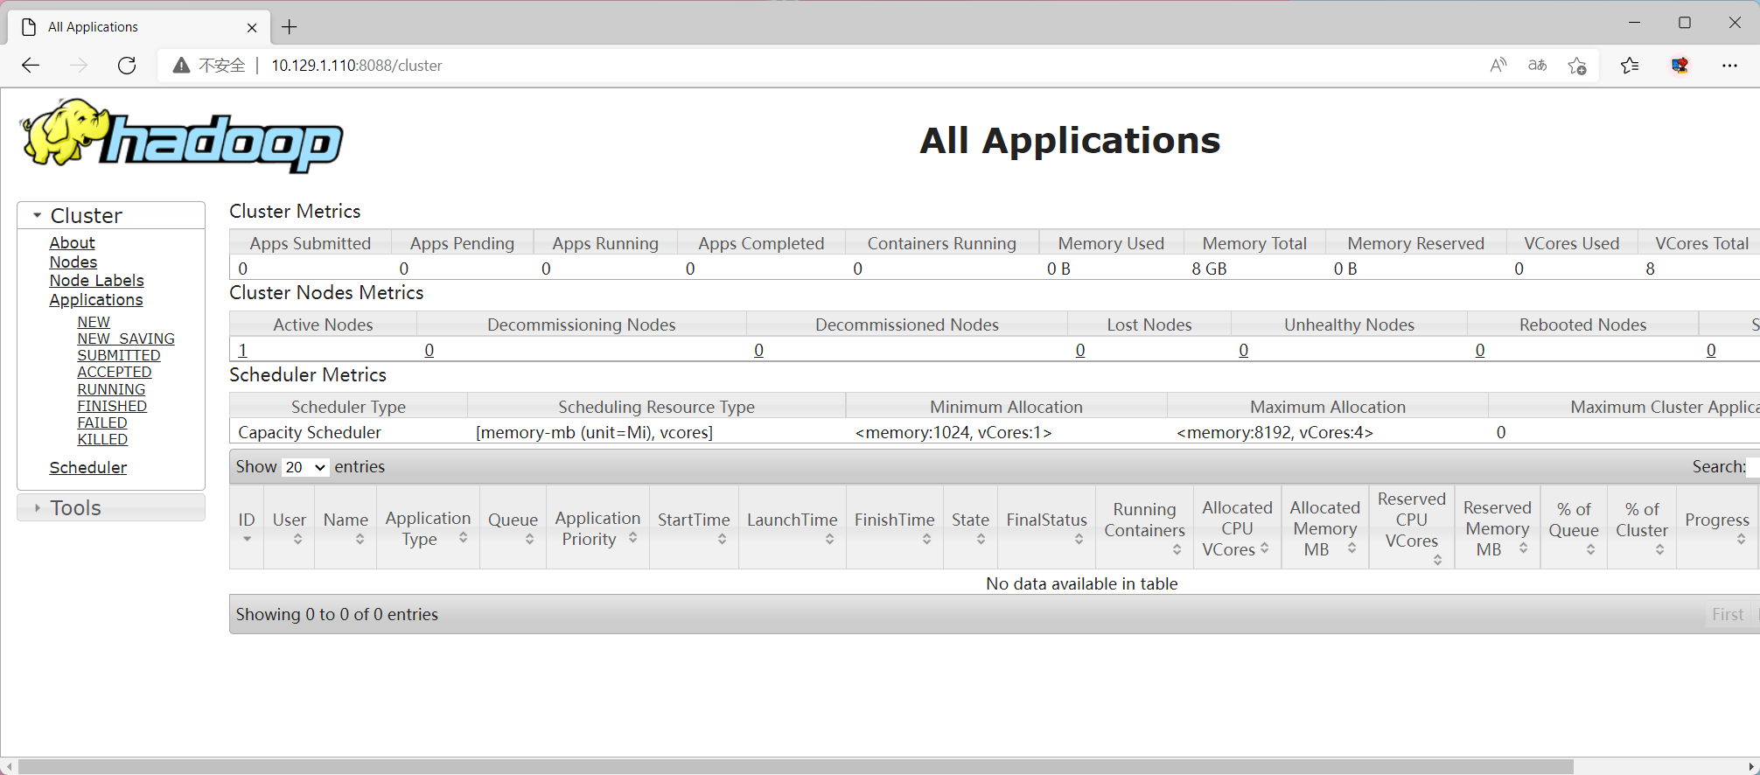
Task: Click the address bar URL
Action: click(357, 66)
